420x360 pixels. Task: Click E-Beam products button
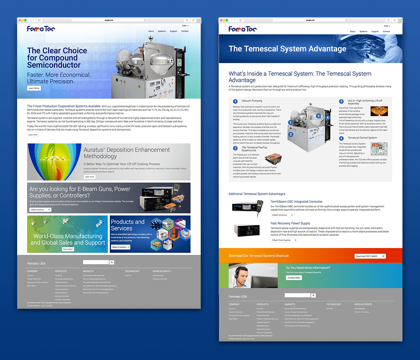point(40,209)
